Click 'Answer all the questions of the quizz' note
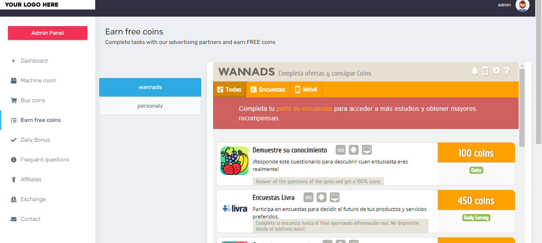This screenshot has width=542, height=243. pyautogui.click(x=318, y=181)
